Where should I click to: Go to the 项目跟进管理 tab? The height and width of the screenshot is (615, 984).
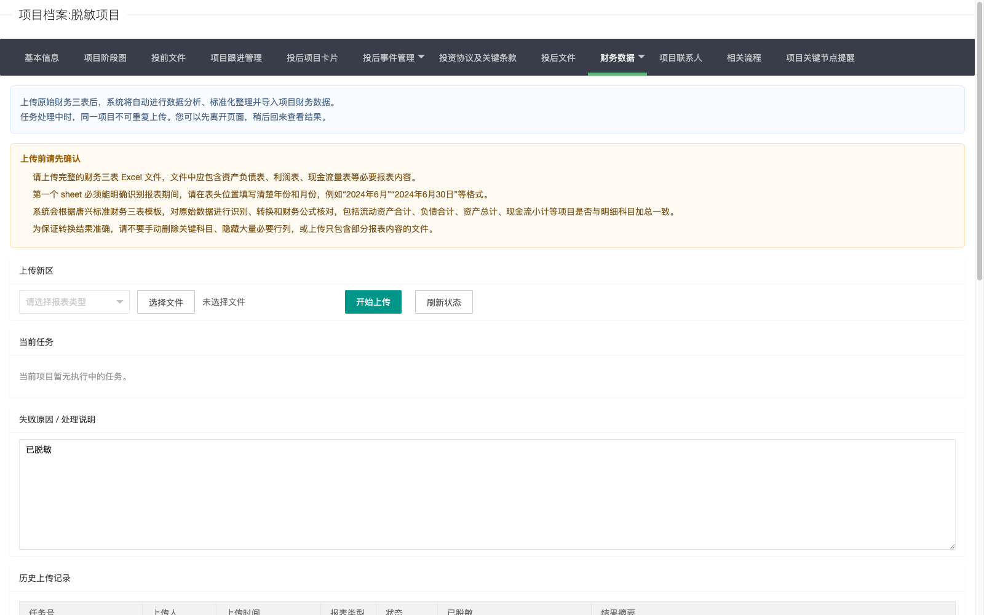pyautogui.click(x=236, y=58)
